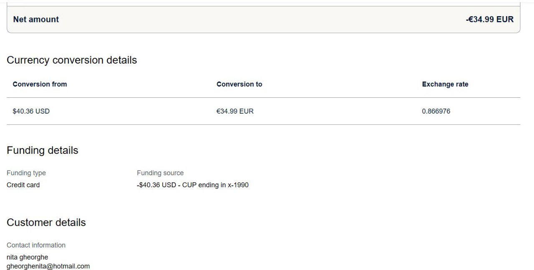Select the €34.99 EUR value under Conversion to
The width and height of the screenshot is (534, 270).
pyautogui.click(x=235, y=111)
